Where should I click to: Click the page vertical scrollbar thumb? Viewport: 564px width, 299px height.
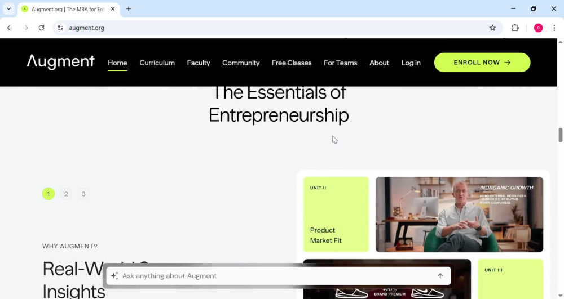tap(561, 135)
